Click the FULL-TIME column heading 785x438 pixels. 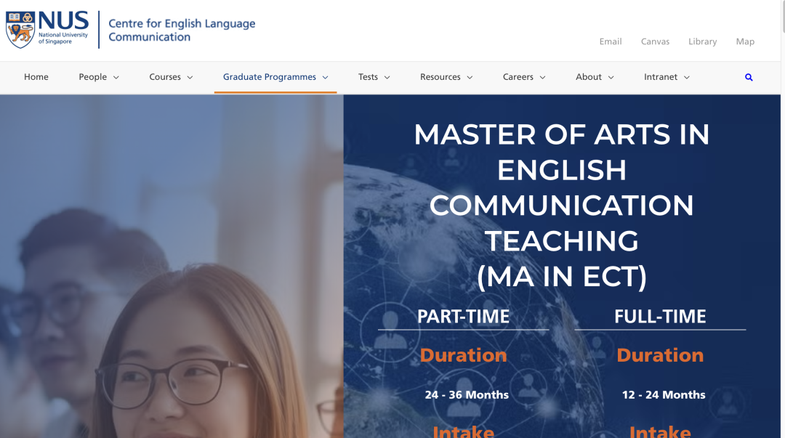(x=660, y=317)
